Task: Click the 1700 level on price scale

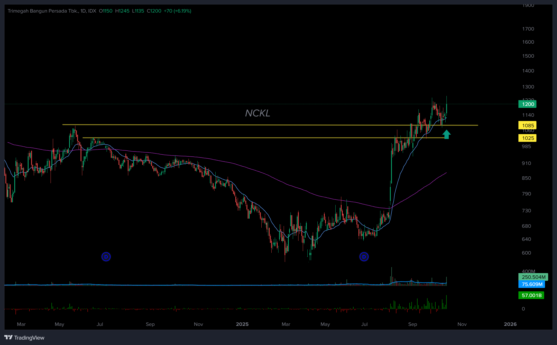Action: (528, 29)
